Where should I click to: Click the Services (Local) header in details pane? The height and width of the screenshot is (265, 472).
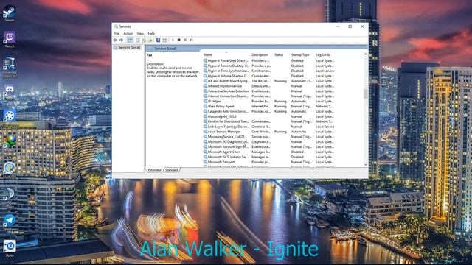[x=165, y=49]
